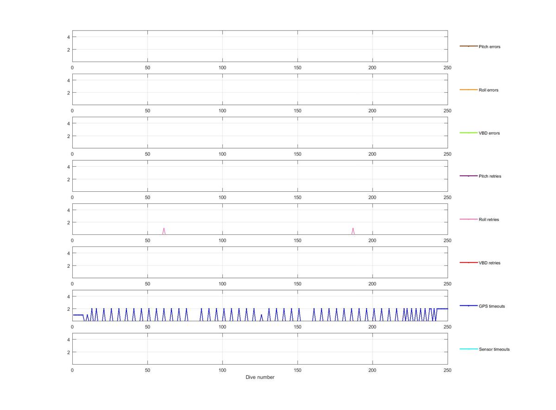Select the Roll retries legend label
Screen dimensions: 556x410
pos(489,220)
